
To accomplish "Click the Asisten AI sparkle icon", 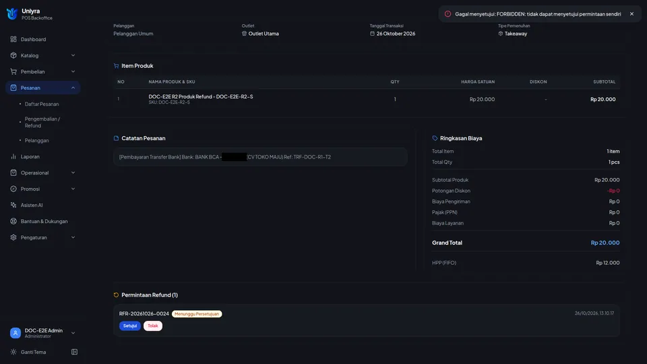I will (13, 205).
